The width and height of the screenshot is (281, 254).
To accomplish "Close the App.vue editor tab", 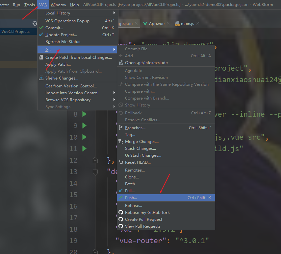I will [x=168, y=23].
